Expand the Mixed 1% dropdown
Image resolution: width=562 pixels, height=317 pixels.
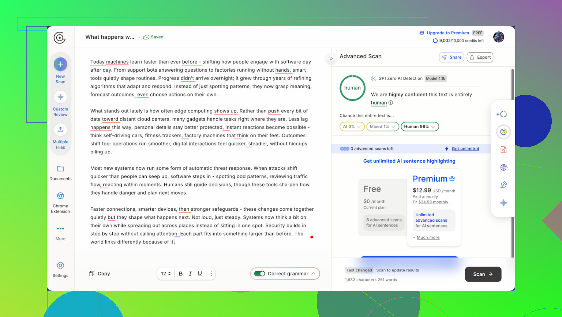[x=382, y=127]
